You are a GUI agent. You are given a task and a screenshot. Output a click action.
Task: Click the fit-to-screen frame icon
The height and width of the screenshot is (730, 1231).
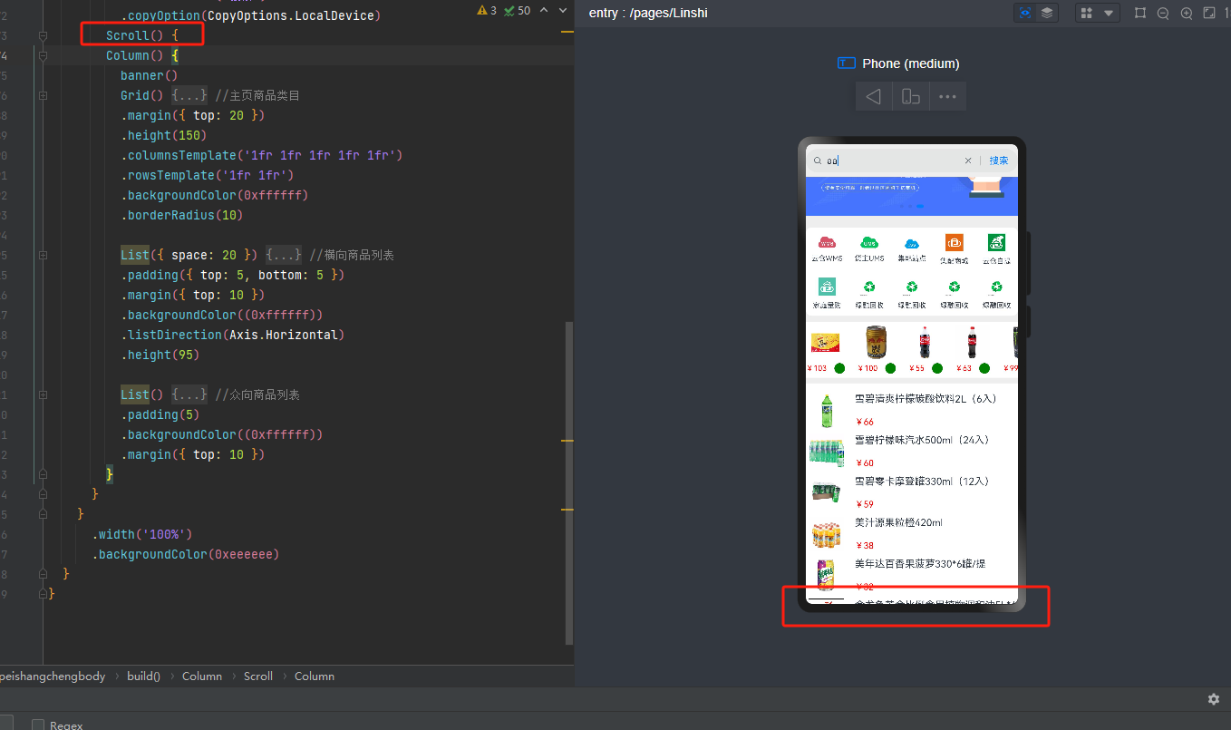1208,13
